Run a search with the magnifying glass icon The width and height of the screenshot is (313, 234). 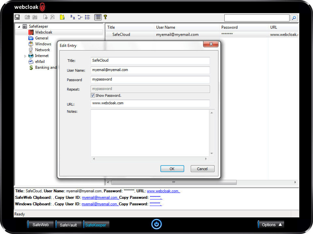point(294,18)
